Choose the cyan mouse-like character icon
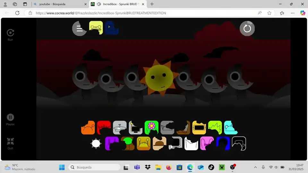Image resolution: width=308 pixels, height=173 pixels. [x=231, y=128]
